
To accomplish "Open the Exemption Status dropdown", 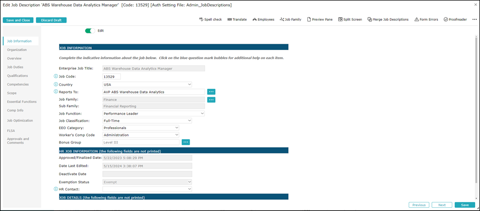I will (147, 182).
